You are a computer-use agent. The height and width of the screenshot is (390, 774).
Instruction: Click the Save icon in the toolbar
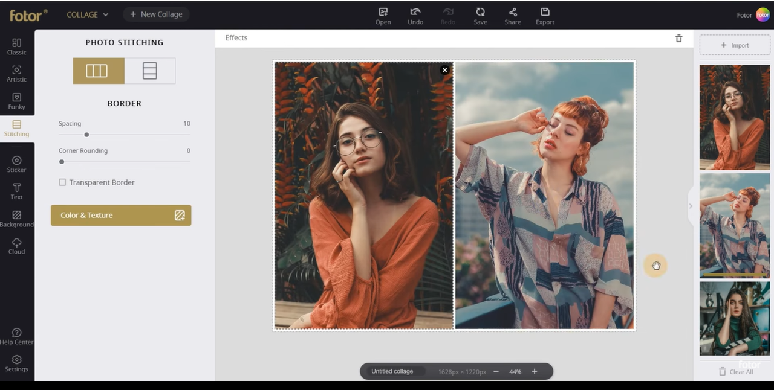pos(480,16)
